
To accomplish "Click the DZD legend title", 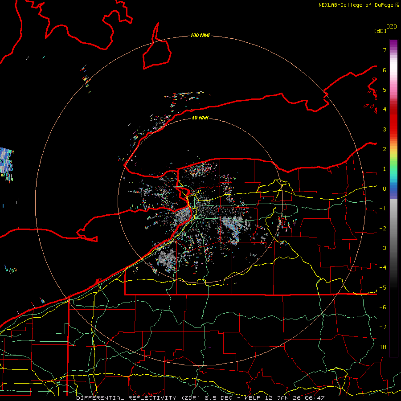I will point(392,27).
